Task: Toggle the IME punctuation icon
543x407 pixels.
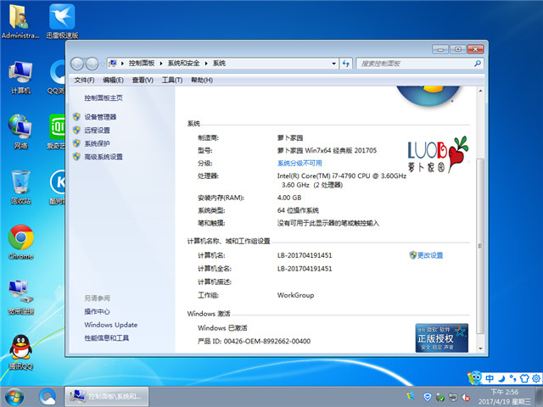Action: click(x=512, y=378)
